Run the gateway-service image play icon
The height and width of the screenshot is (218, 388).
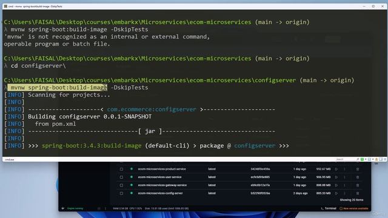pyautogui.click(x=336, y=185)
